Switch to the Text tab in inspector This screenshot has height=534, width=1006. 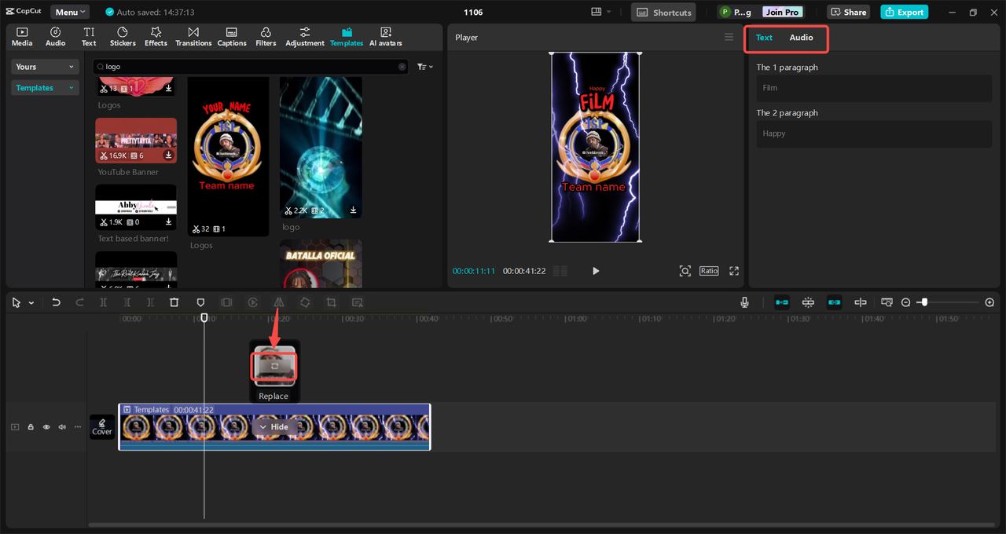coord(764,38)
